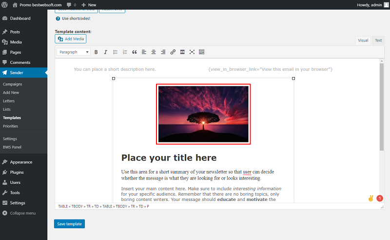The image size is (390, 240).
Task: Switch to the Visual editor tab
Action: pyautogui.click(x=363, y=40)
